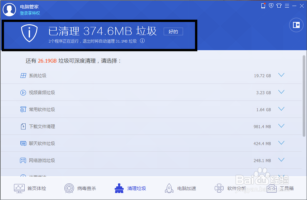This screenshot has height=200, width=307.
Task: Click the 清理垃圾 broom icon
Action: [119, 188]
